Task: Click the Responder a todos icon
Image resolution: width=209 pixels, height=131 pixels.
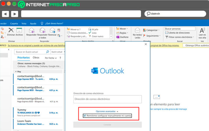Action: pyautogui.click(x=42, y=30)
